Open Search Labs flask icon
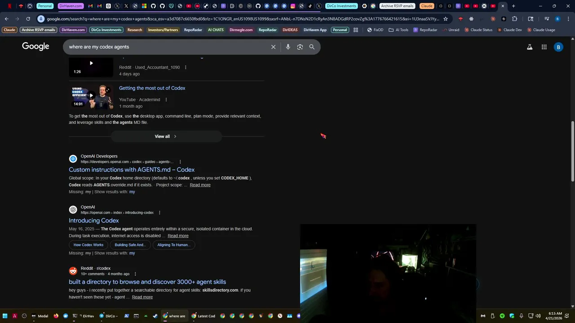This screenshot has width=575, height=323. click(530, 47)
